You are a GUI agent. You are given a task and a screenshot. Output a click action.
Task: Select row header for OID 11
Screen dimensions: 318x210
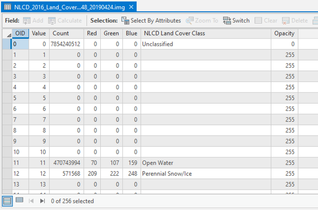click(7, 163)
